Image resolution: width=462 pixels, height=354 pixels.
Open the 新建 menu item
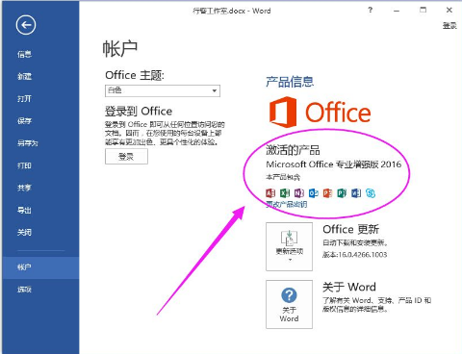(24, 76)
